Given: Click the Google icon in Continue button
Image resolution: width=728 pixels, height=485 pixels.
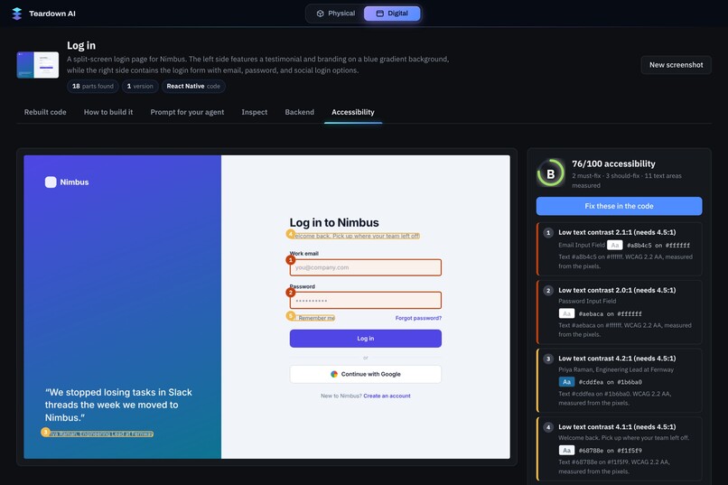Looking at the screenshot, I should (x=334, y=374).
